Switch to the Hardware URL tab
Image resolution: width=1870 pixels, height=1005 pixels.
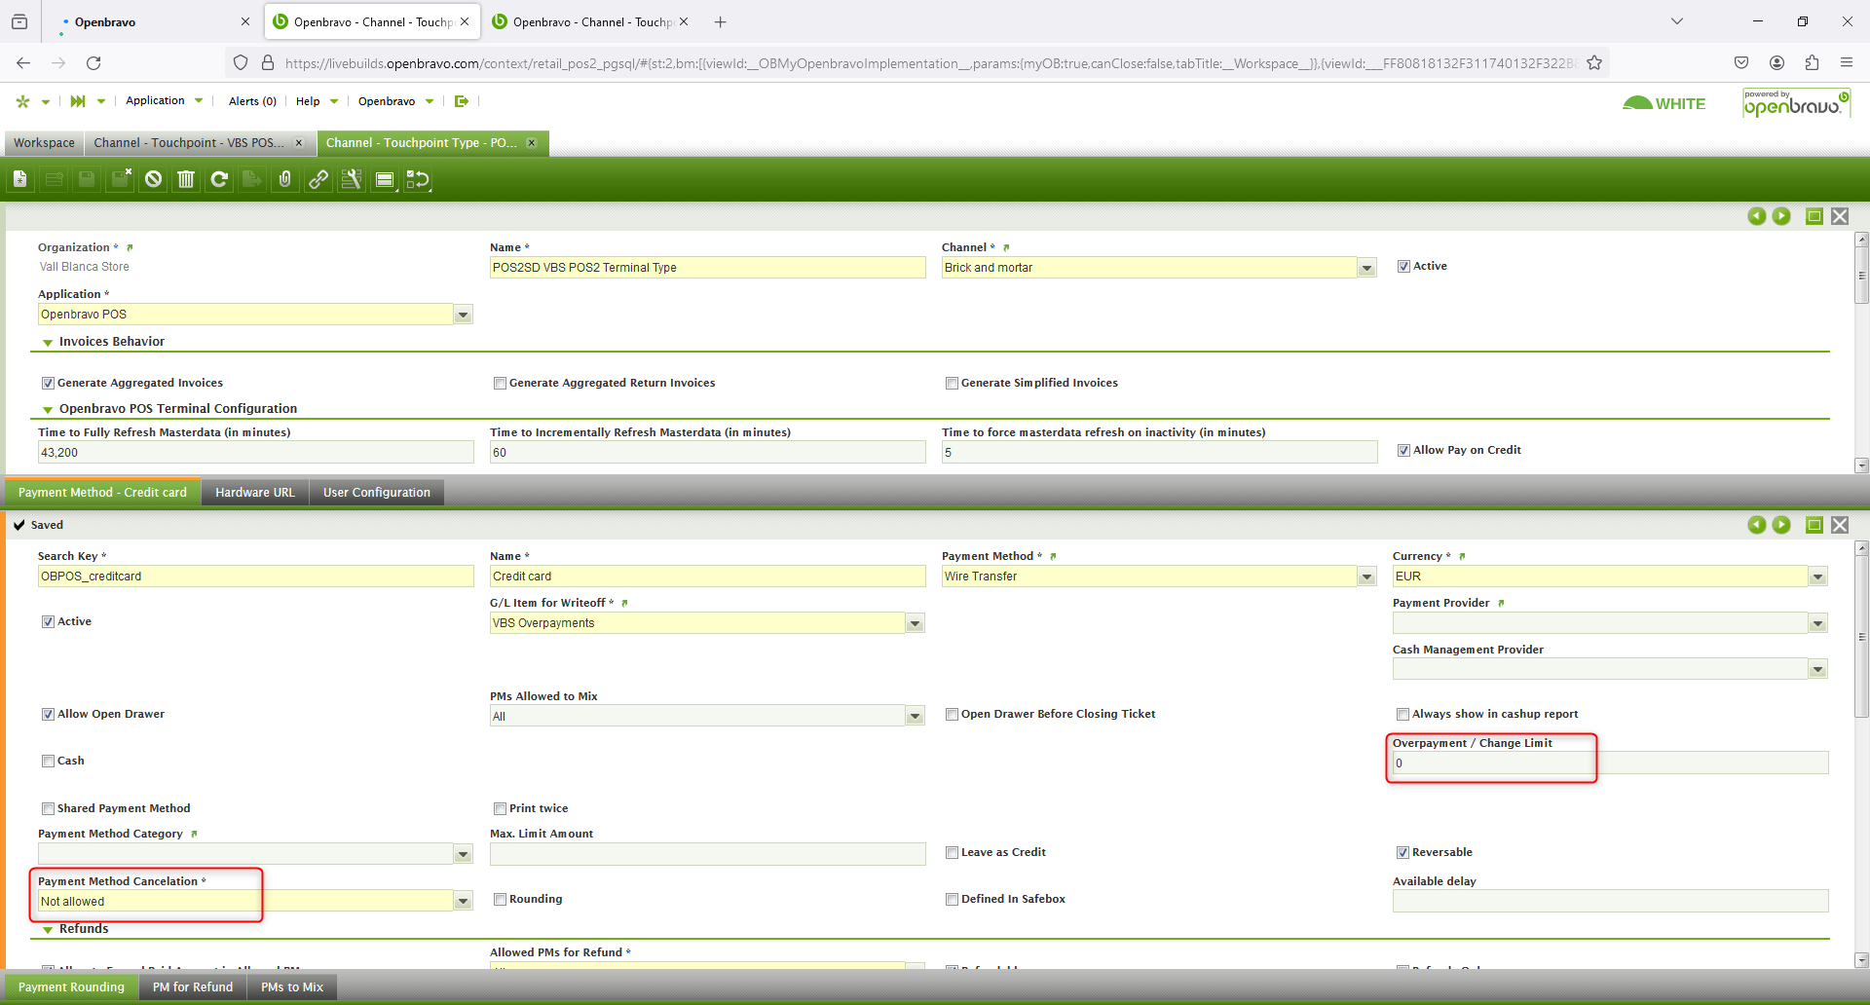pos(254,493)
